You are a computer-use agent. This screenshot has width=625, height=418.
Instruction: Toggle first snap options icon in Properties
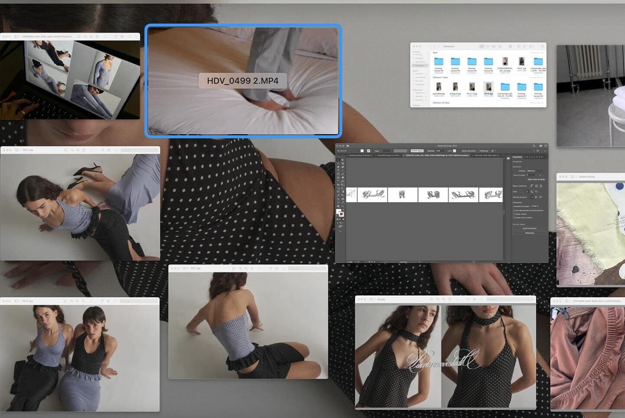[x=532, y=197]
